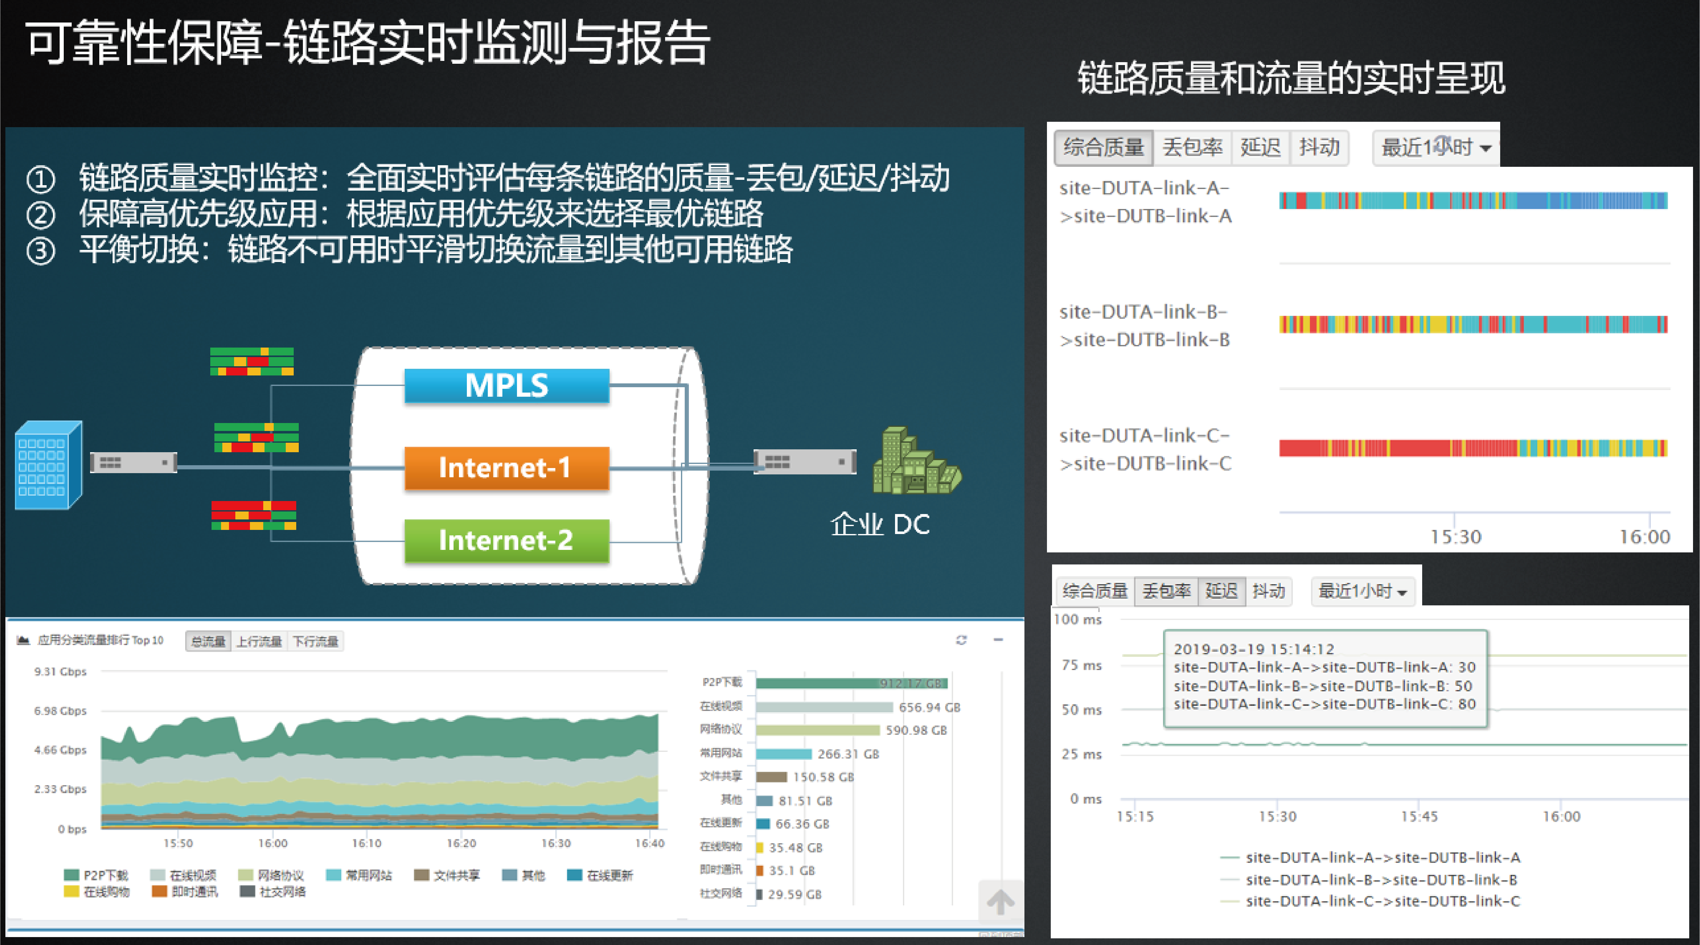Toggle the 网络协议 legend entry under the area chart
Screen dimensions: 1700x945
pos(271,875)
